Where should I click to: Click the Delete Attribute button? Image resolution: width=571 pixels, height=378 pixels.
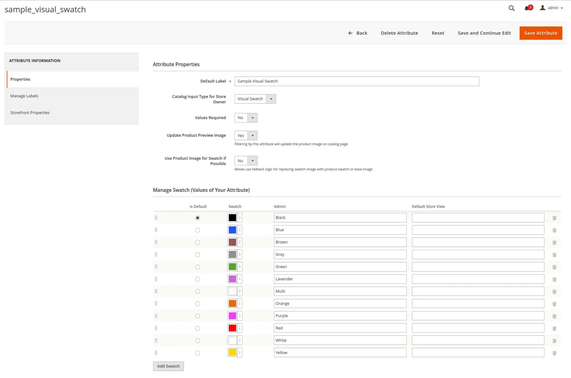(399, 33)
